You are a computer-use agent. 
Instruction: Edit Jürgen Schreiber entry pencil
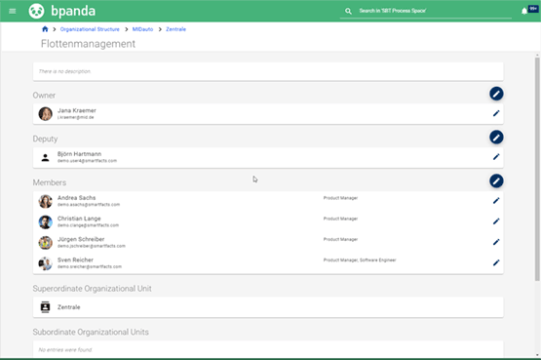click(496, 242)
